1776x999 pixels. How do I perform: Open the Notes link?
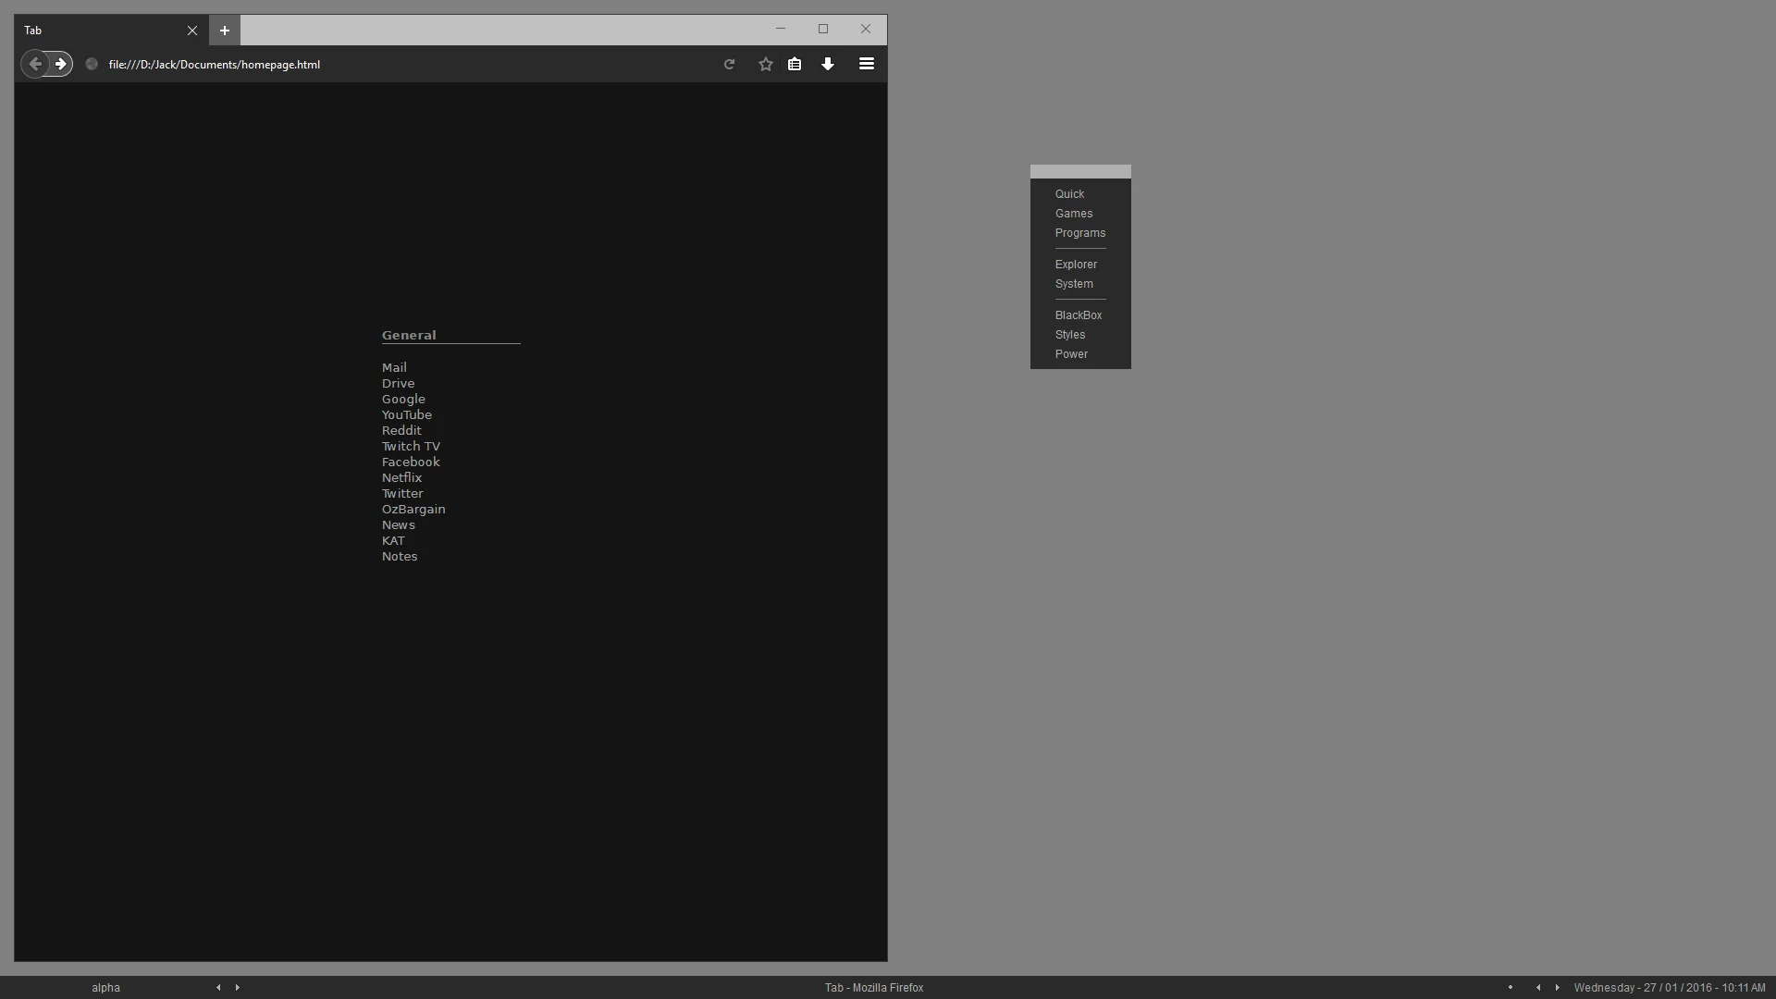click(x=400, y=556)
